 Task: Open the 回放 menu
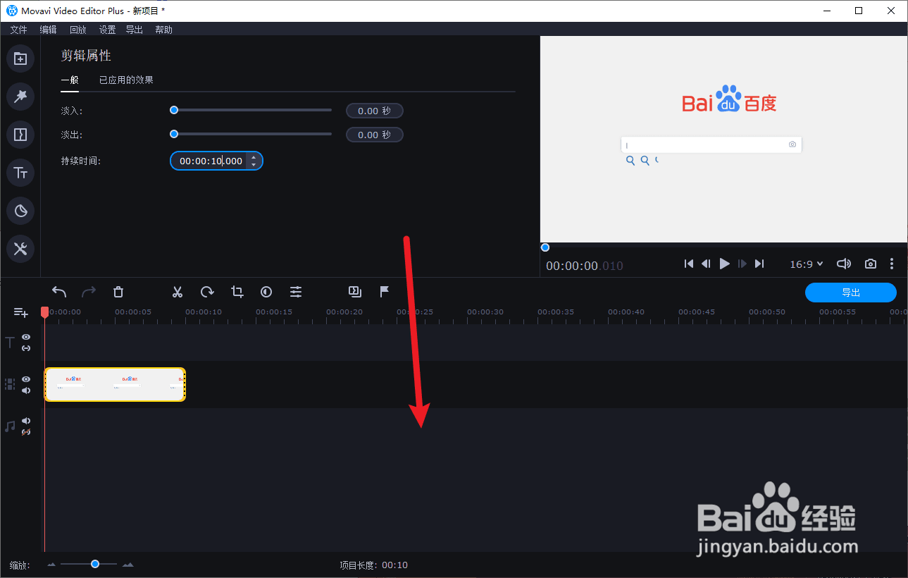click(x=77, y=30)
